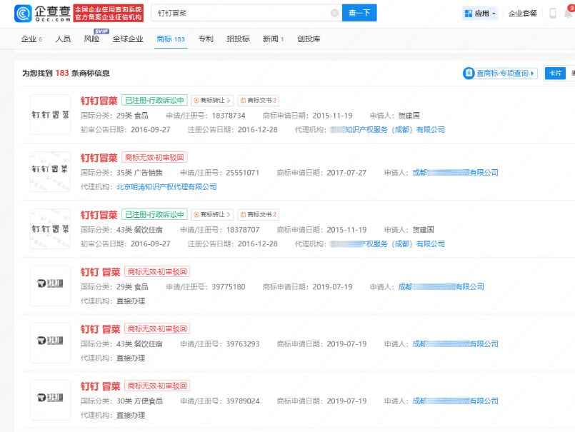Image resolution: width=575 pixels, height=432 pixels.
Task: Click 已注册·行政诉讼中 status tag on 18378734
Action: tap(154, 101)
